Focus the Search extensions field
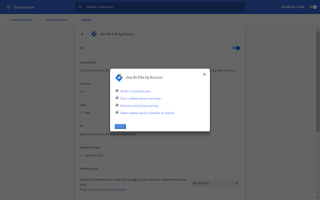The width and height of the screenshot is (320, 200). pyautogui.click(x=160, y=7)
